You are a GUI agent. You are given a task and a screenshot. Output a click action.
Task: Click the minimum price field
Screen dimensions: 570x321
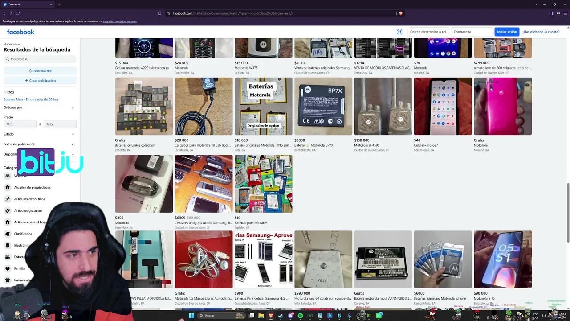[20, 124]
